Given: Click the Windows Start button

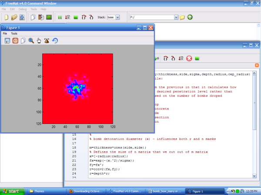Looking at the screenshot, I should [11, 191].
